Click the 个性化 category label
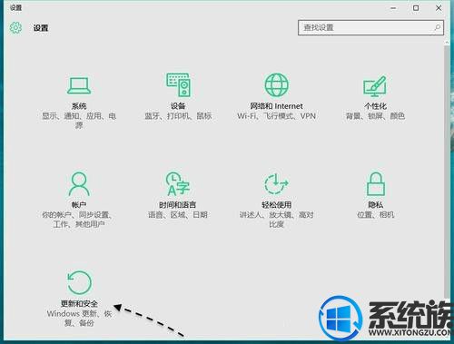This screenshot has width=454, height=344. (x=375, y=106)
